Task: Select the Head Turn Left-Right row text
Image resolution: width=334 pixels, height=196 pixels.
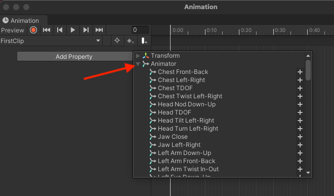Action: pos(188,129)
